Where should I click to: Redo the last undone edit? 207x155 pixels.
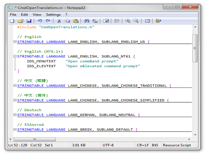pyautogui.click(x=48, y=21)
